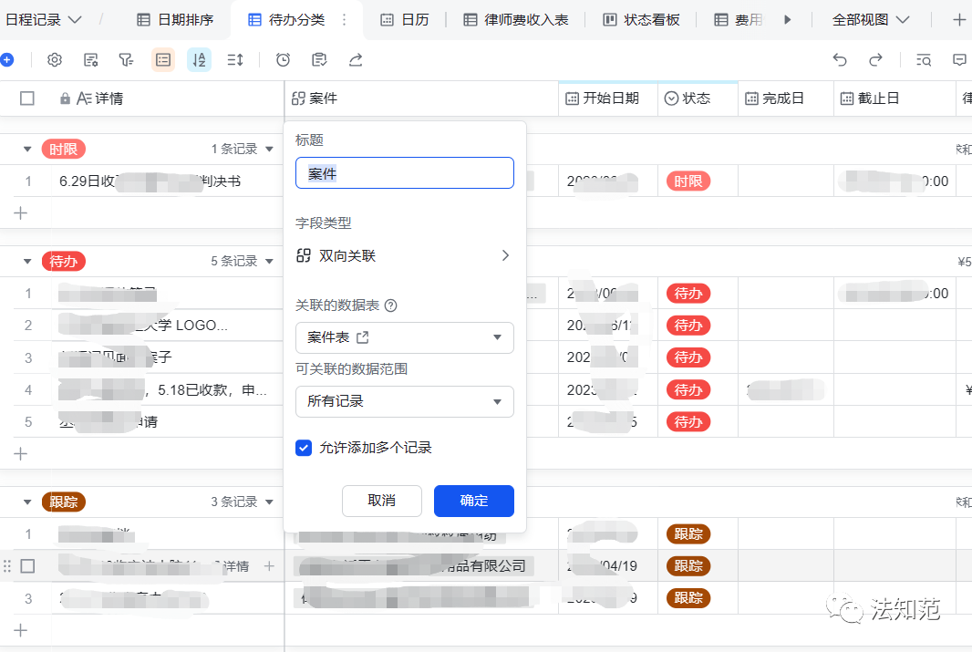The width and height of the screenshot is (972, 652).
Task: Click the 取消 cancel button
Action: click(x=382, y=501)
